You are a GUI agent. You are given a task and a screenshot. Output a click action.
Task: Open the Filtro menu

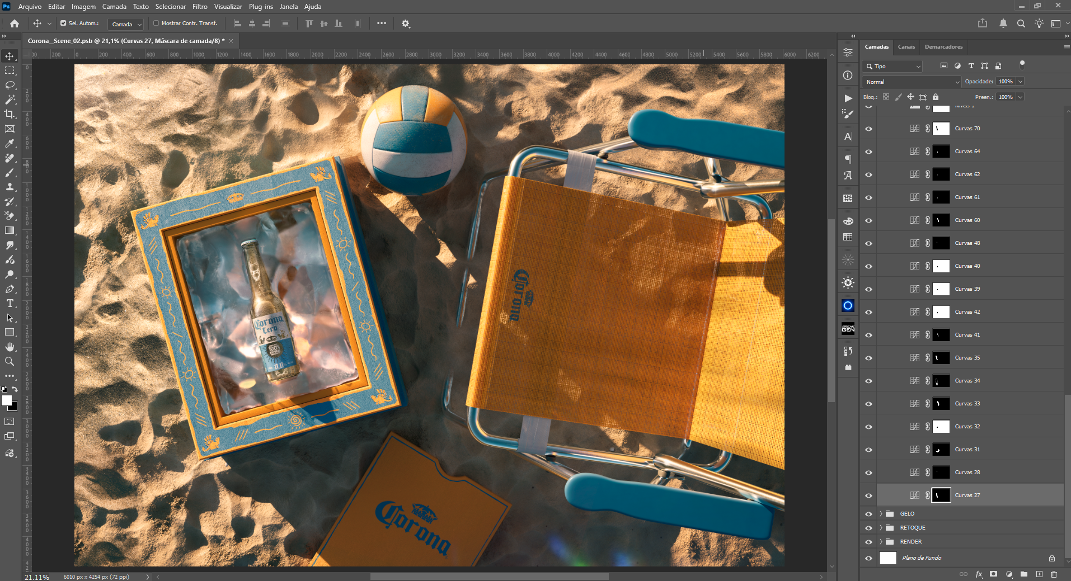(200, 7)
